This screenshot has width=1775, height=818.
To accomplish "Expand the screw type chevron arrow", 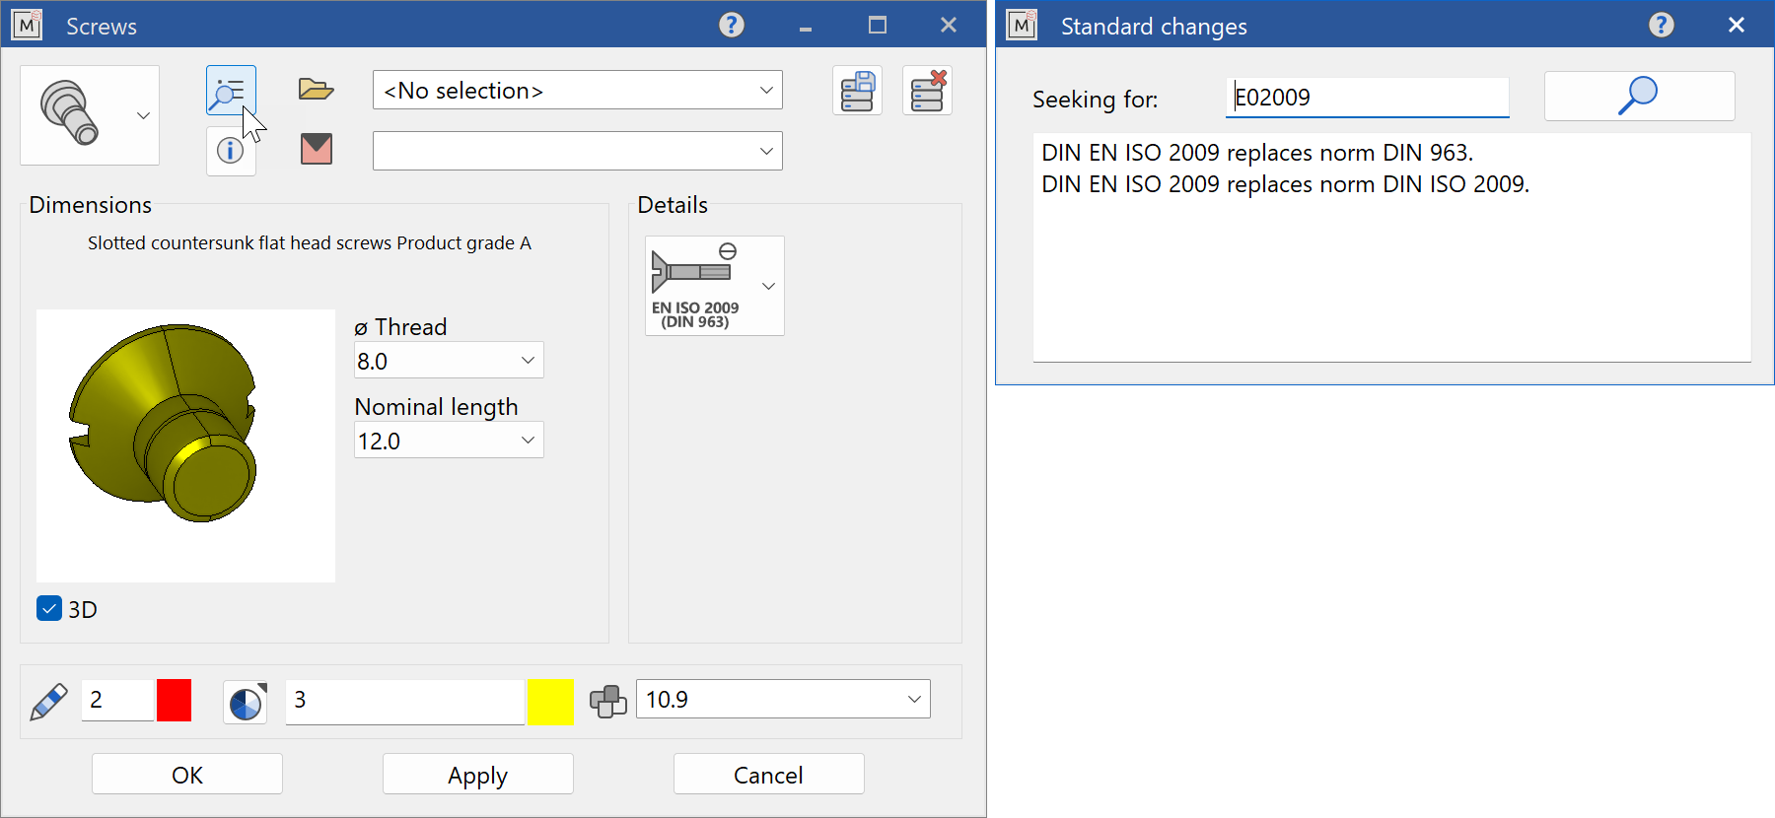I will (x=144, y=115).
